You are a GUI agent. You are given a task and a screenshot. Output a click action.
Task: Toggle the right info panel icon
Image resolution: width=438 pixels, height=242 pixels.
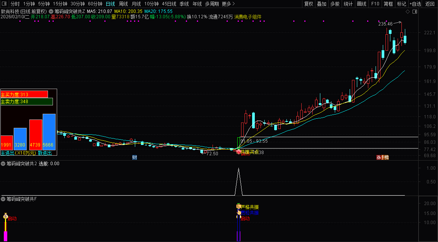pyautogui.click(x=415, y=11)
